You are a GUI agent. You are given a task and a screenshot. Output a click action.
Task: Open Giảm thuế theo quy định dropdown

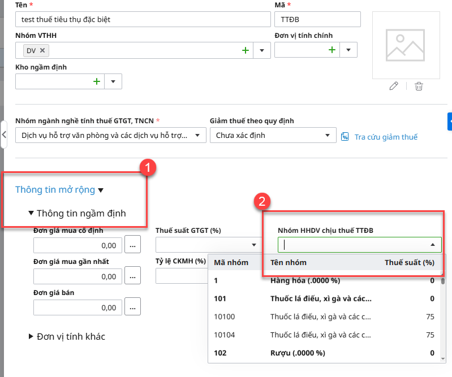pos(328,136)
